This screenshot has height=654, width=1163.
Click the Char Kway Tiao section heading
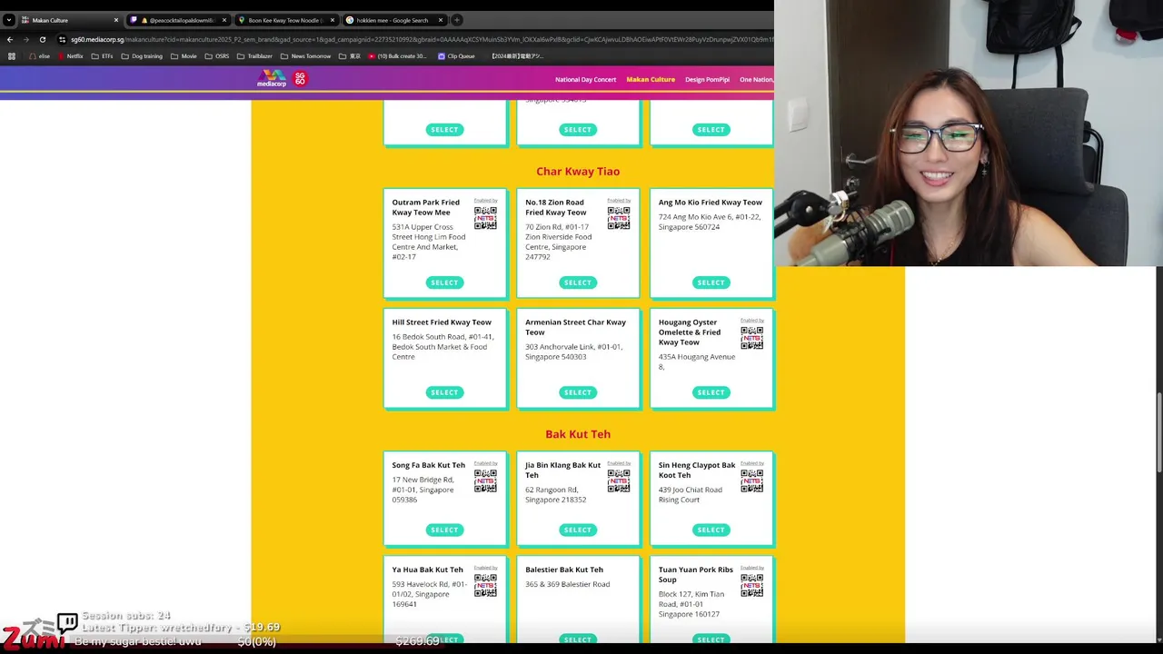coord(578,171)
